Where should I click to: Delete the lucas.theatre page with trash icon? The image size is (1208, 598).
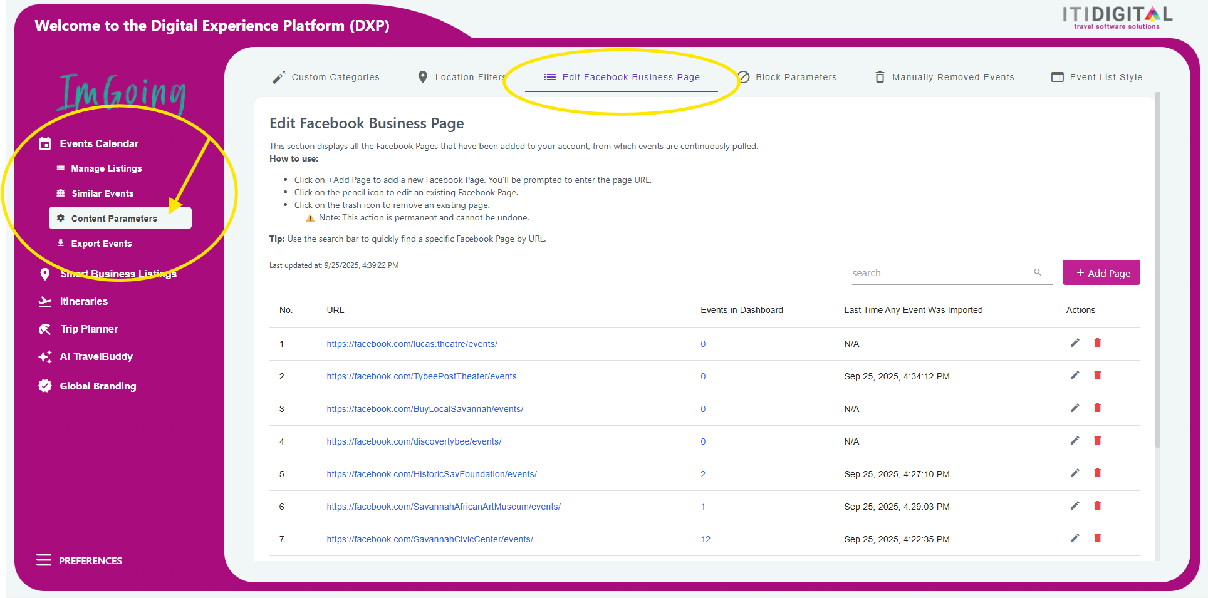coord(1098,343)
